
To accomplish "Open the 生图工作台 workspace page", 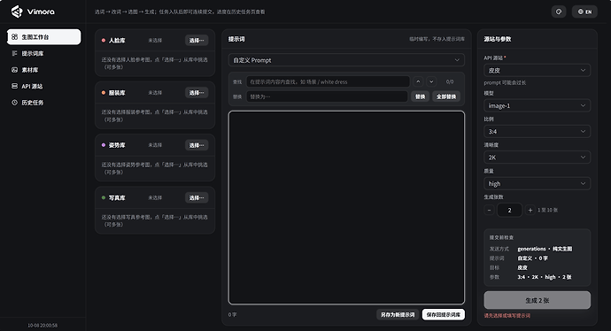I will click(44, 37).
